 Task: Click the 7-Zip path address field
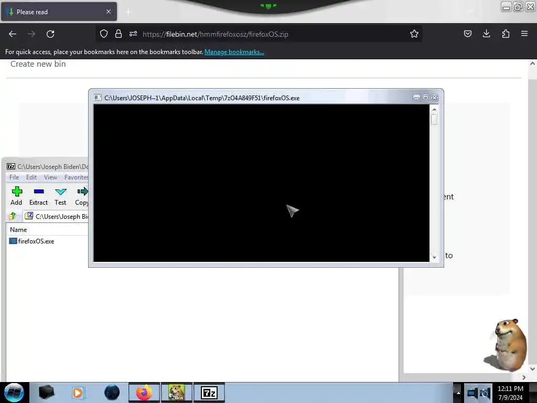click(56, 216)
